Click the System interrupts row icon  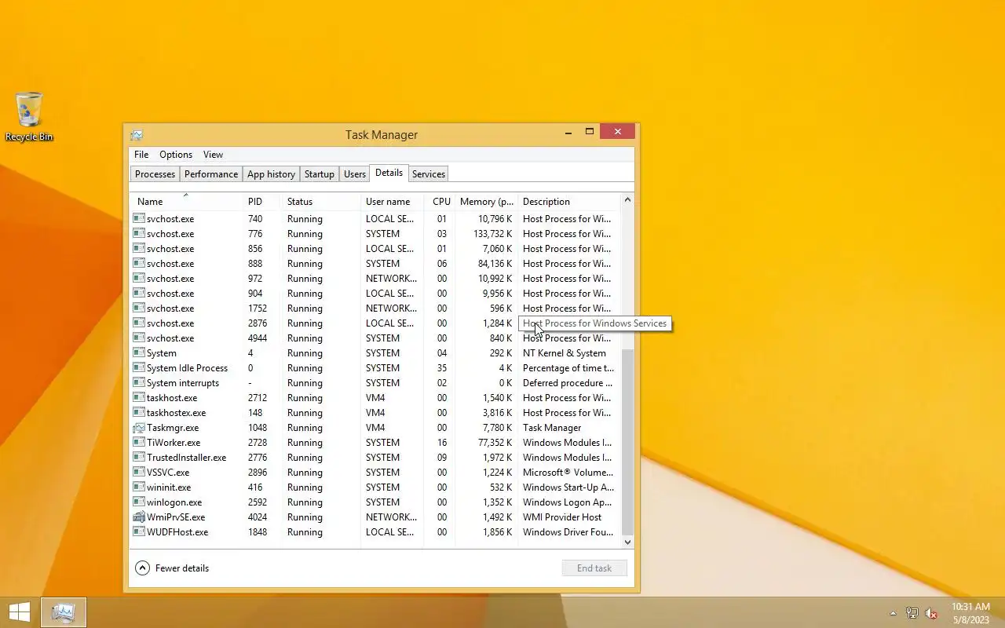[138, 383]
